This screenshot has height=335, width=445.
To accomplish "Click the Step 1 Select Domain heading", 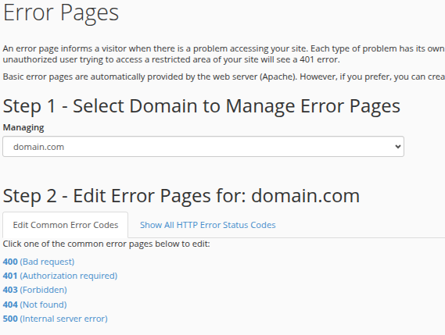I will (x=202, y=106).
